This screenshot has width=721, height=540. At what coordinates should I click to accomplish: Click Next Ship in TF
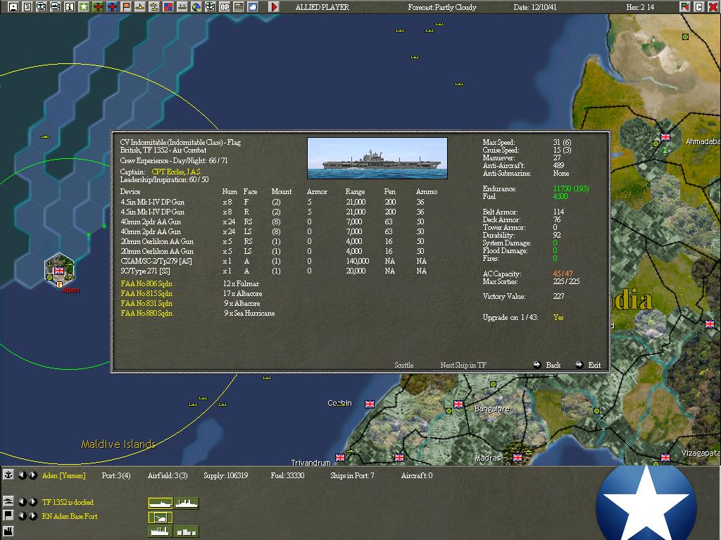[463, 365]
